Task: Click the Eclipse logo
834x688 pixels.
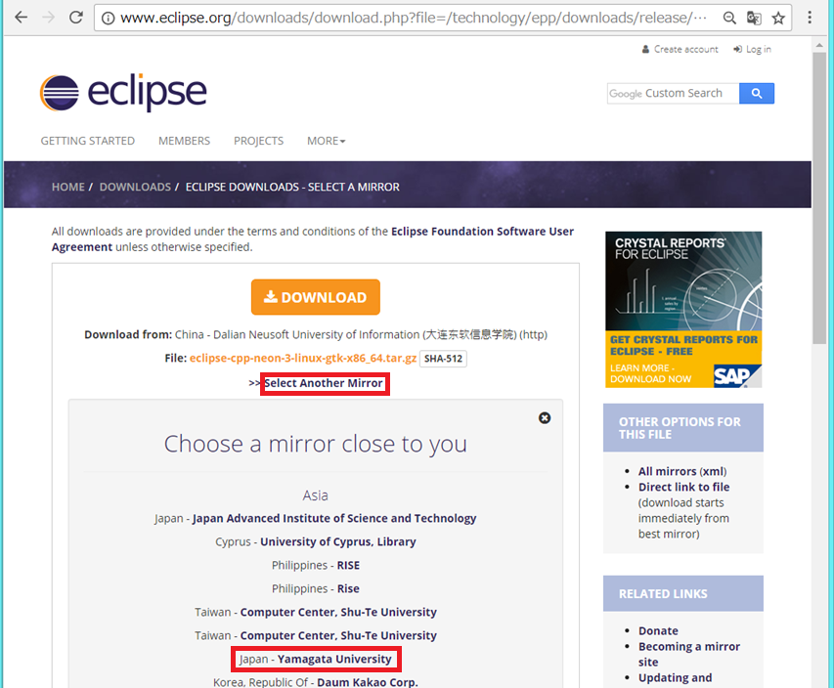Action: [122, 91]
